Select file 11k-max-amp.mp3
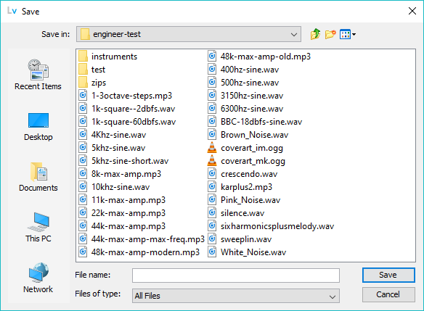424x311 pixels. (122, 200)
